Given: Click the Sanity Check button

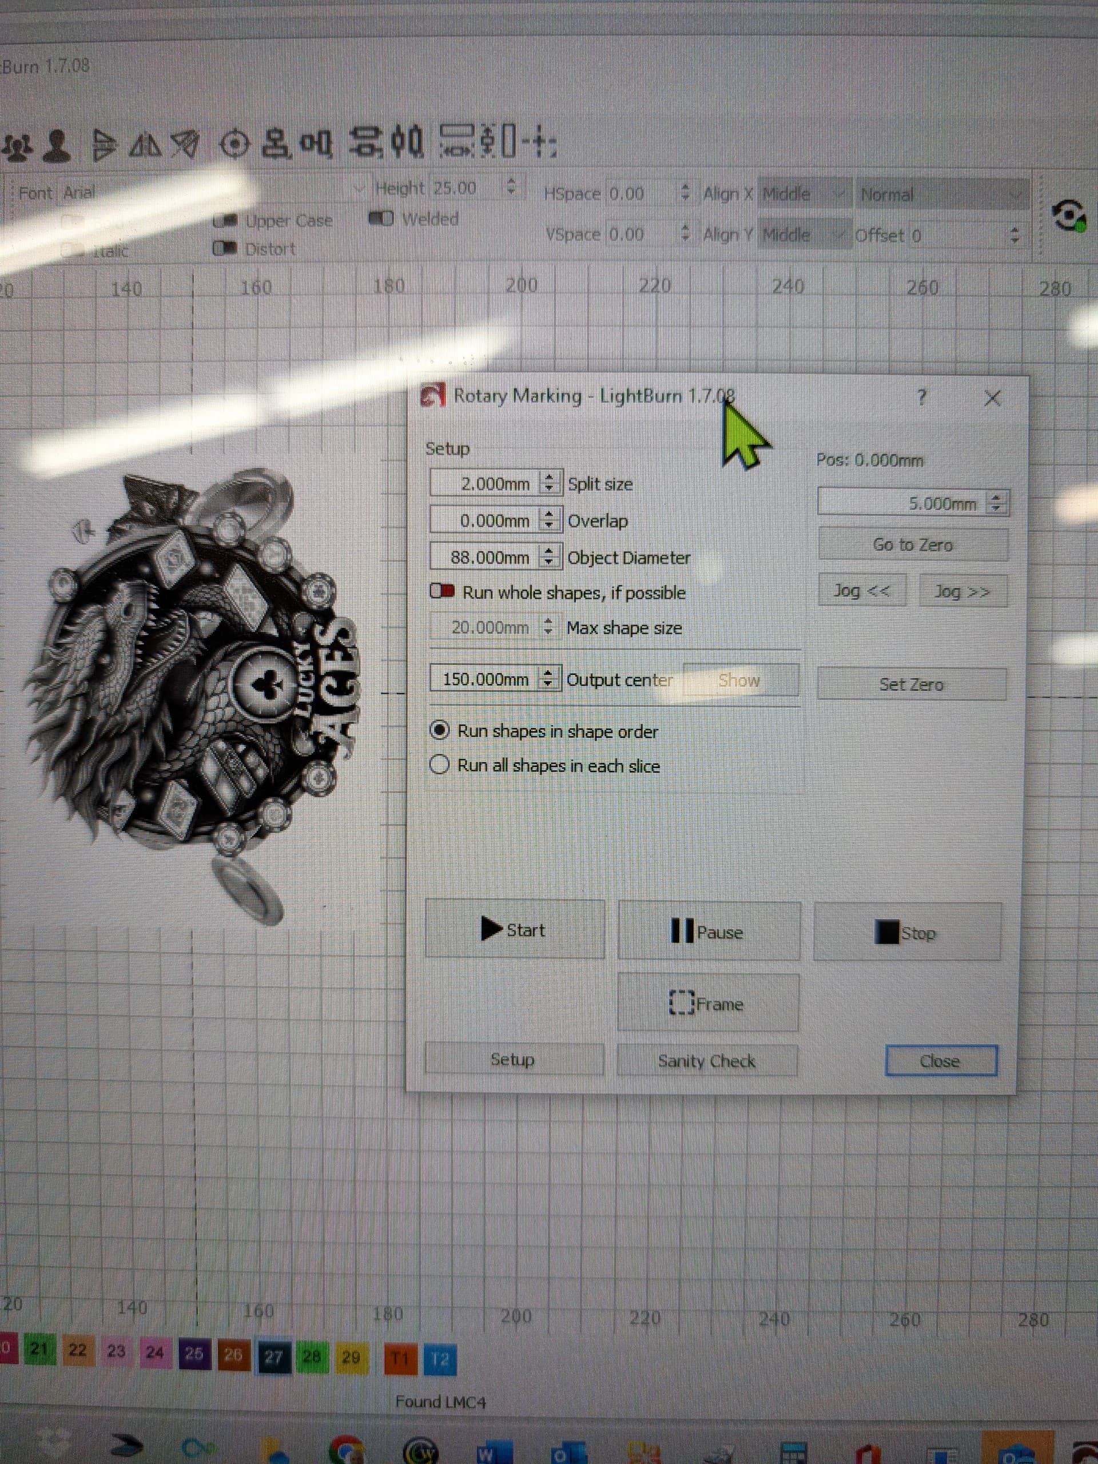Looking at the screenshot, I should [x=707, y=1060].
